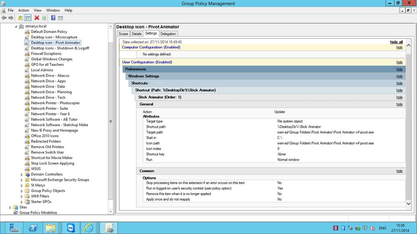
Task: Hide the User Configuration section
Action: 399,62
